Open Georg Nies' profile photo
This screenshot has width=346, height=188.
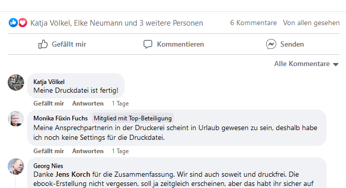click(x=16, y=166)
